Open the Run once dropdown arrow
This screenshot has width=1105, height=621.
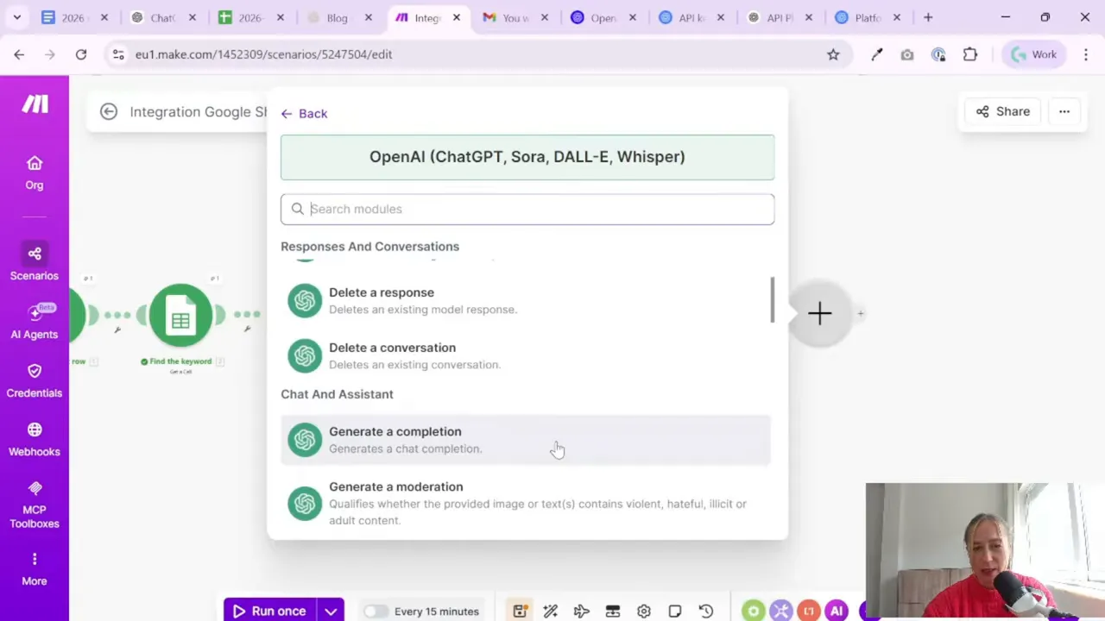point(331,612)
